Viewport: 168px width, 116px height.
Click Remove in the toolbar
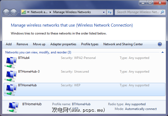point(22,44)
